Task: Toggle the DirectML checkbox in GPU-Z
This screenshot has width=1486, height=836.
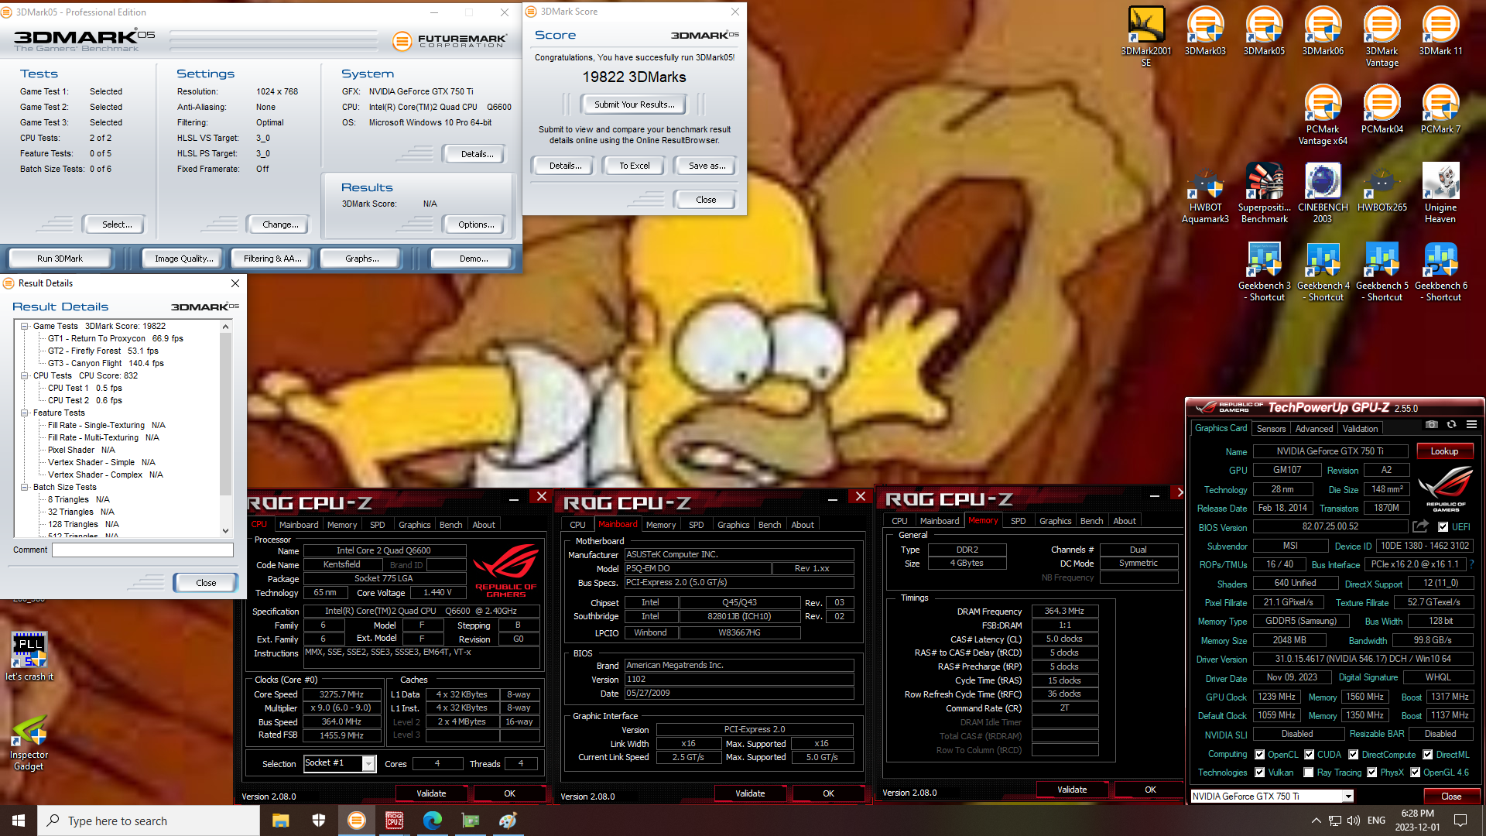Action: pos(1427,755)
